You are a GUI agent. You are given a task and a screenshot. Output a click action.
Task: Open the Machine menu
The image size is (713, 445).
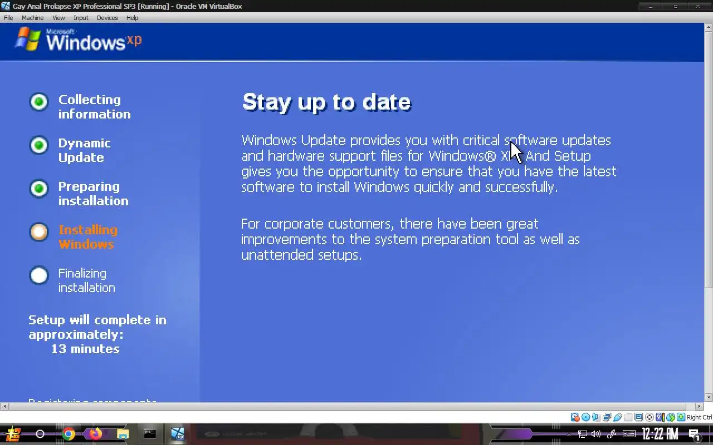32,18
